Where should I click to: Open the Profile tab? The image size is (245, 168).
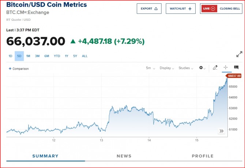203,156
